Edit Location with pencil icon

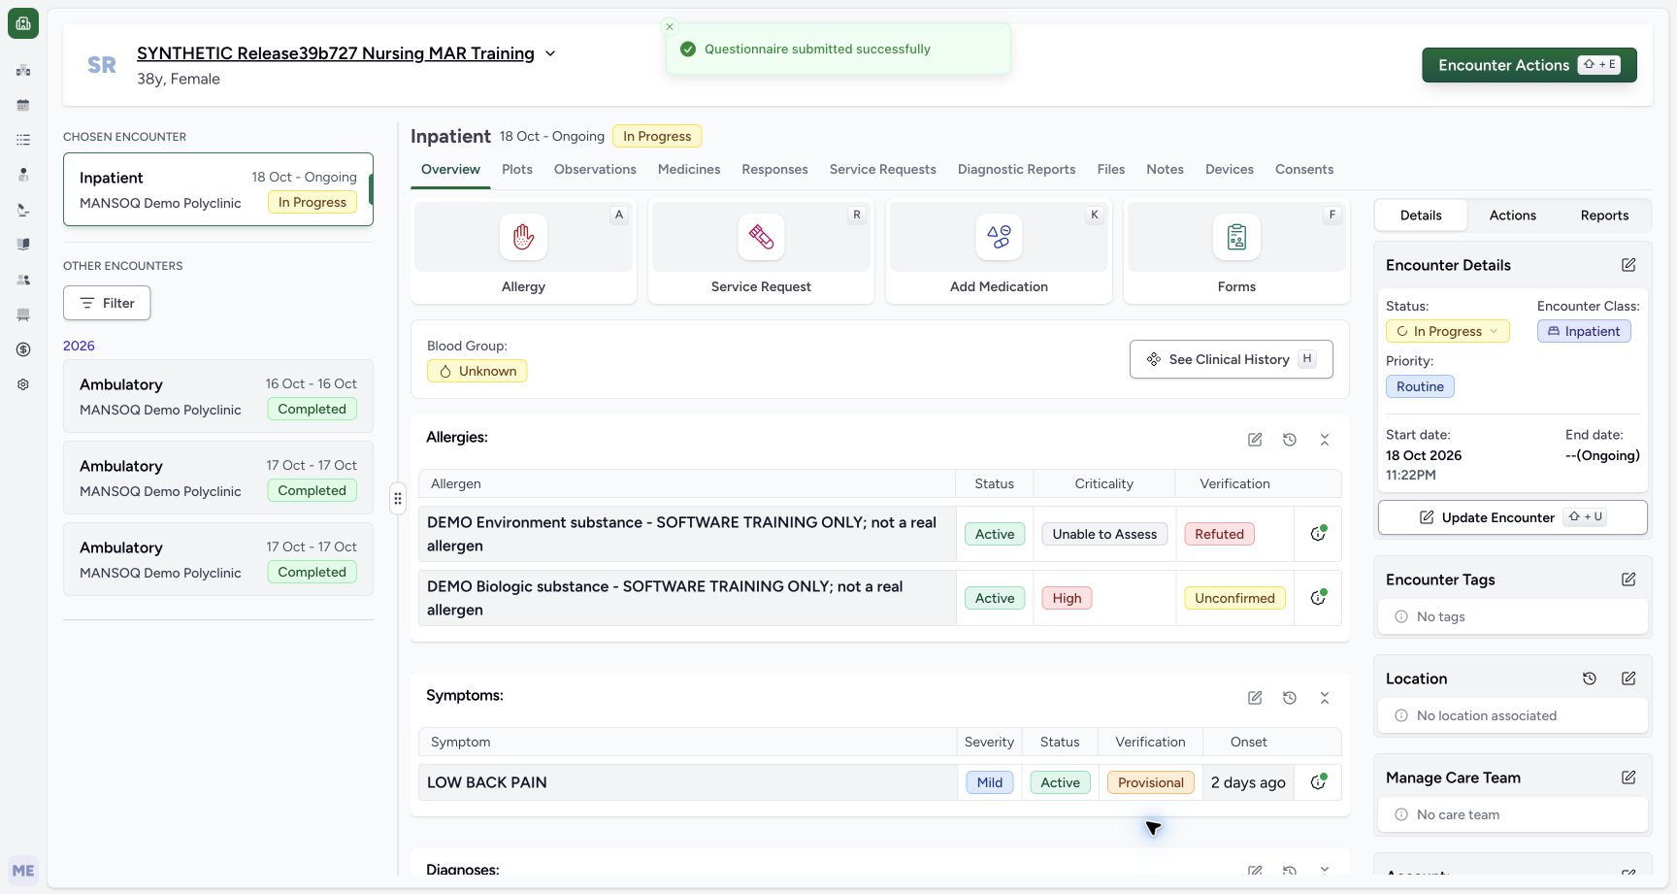point(1628,679)
